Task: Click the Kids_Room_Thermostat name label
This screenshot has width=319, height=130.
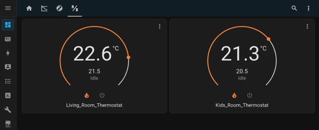Action: (242, 105)
